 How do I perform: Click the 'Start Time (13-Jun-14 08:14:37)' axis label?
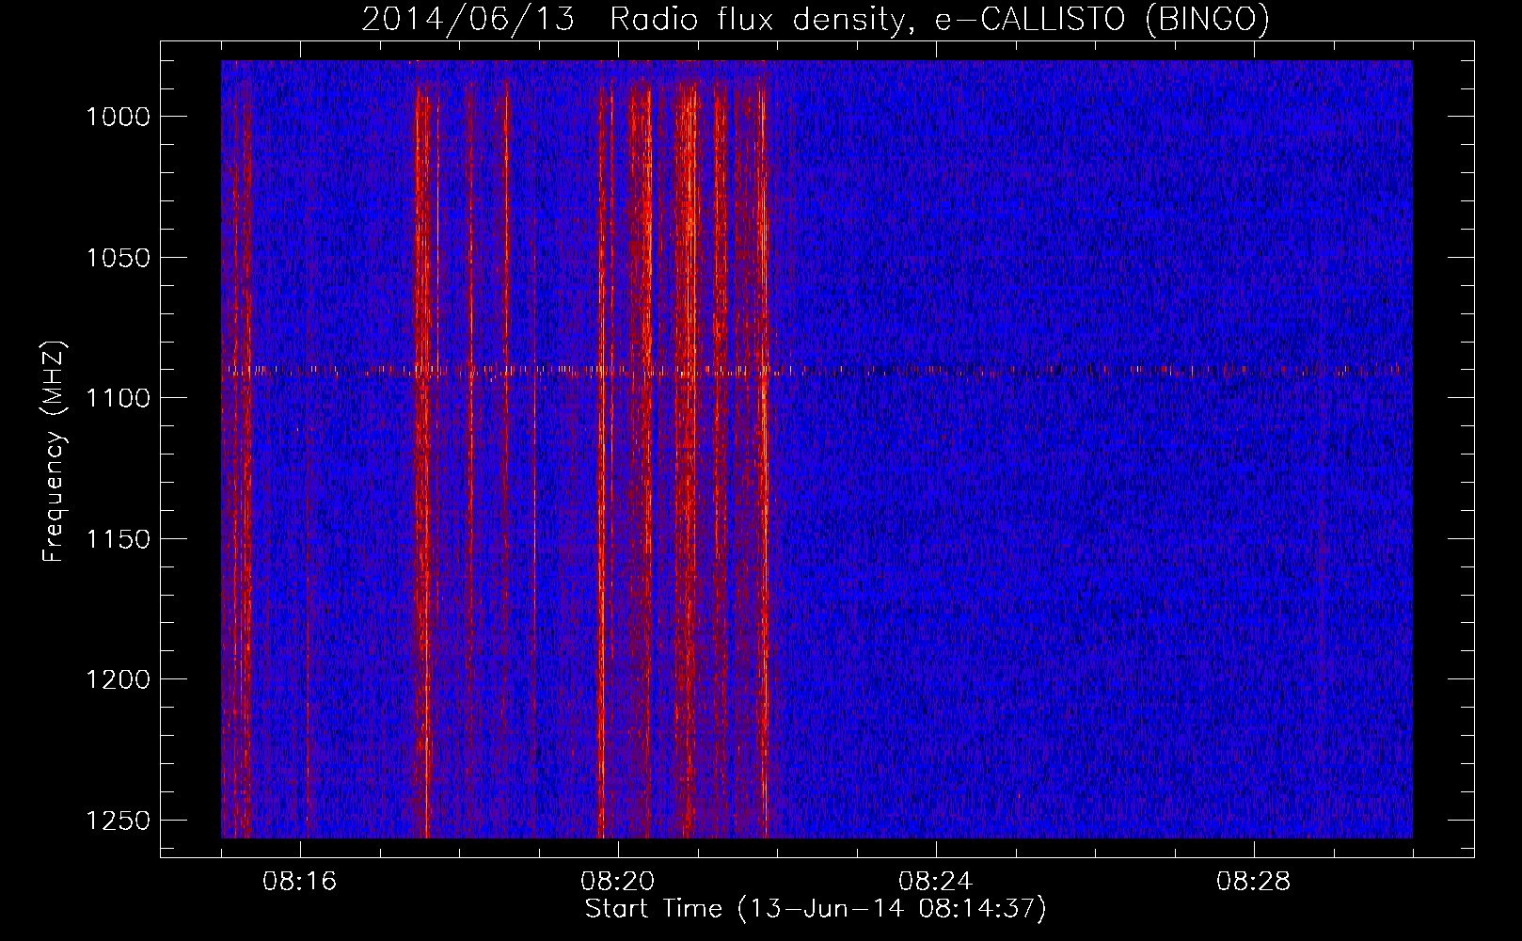pyautogui.click(x=816, y=909)
